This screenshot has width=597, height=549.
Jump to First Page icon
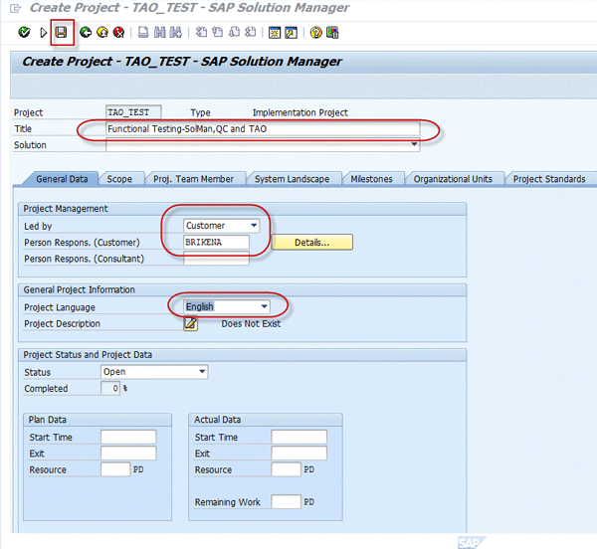pos(201,33)
